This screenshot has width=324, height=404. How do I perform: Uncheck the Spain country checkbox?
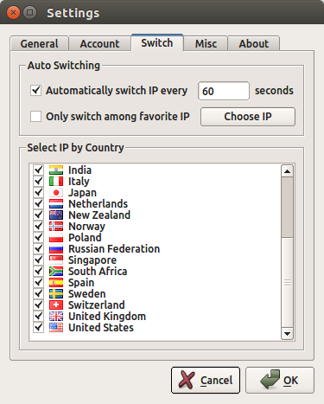tap(38, 283)
